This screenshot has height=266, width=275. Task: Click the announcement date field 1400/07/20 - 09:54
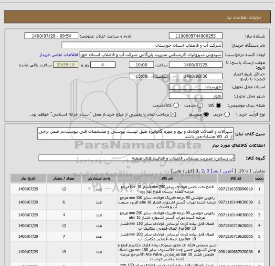pos(52,36)
